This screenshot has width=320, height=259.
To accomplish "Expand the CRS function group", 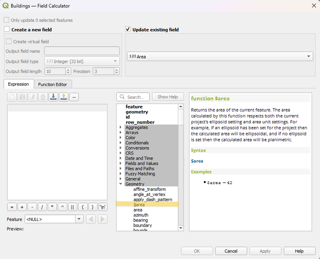I will [121, 153].
